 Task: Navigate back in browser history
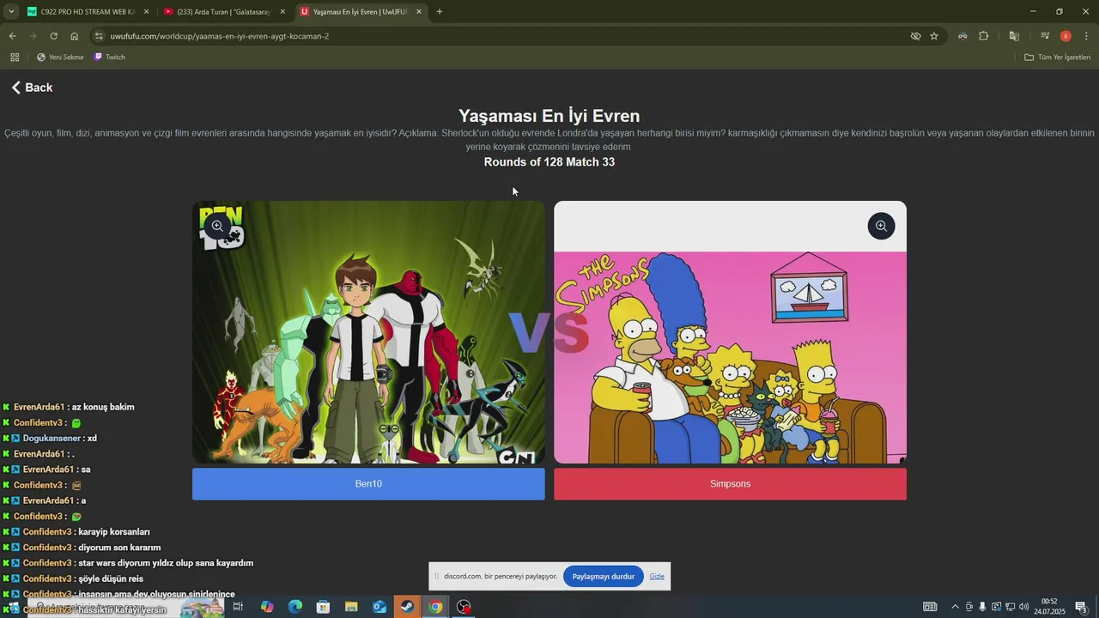[x=12, y=36]
